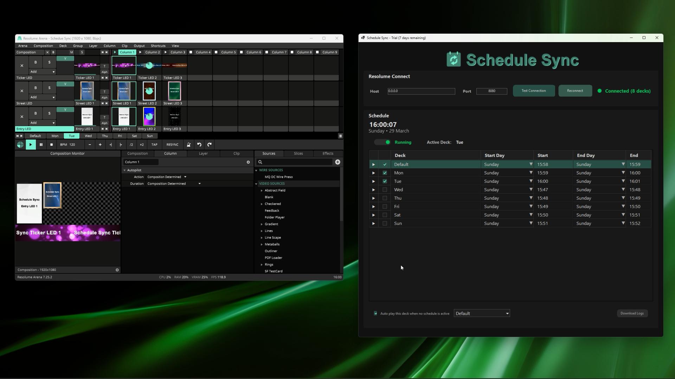
Task: Open deck list hamburger menu
Action: tap(340, 136)
